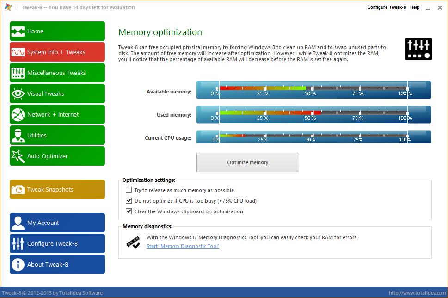Click the Current CPU usage gauge
This screenshot has width=448, height=298.
click(314, 137)
